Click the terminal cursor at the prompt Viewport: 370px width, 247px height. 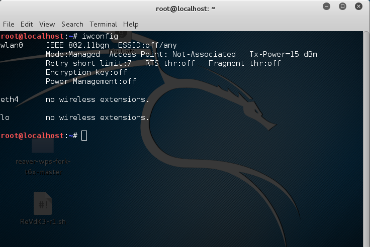coord(84,136)
